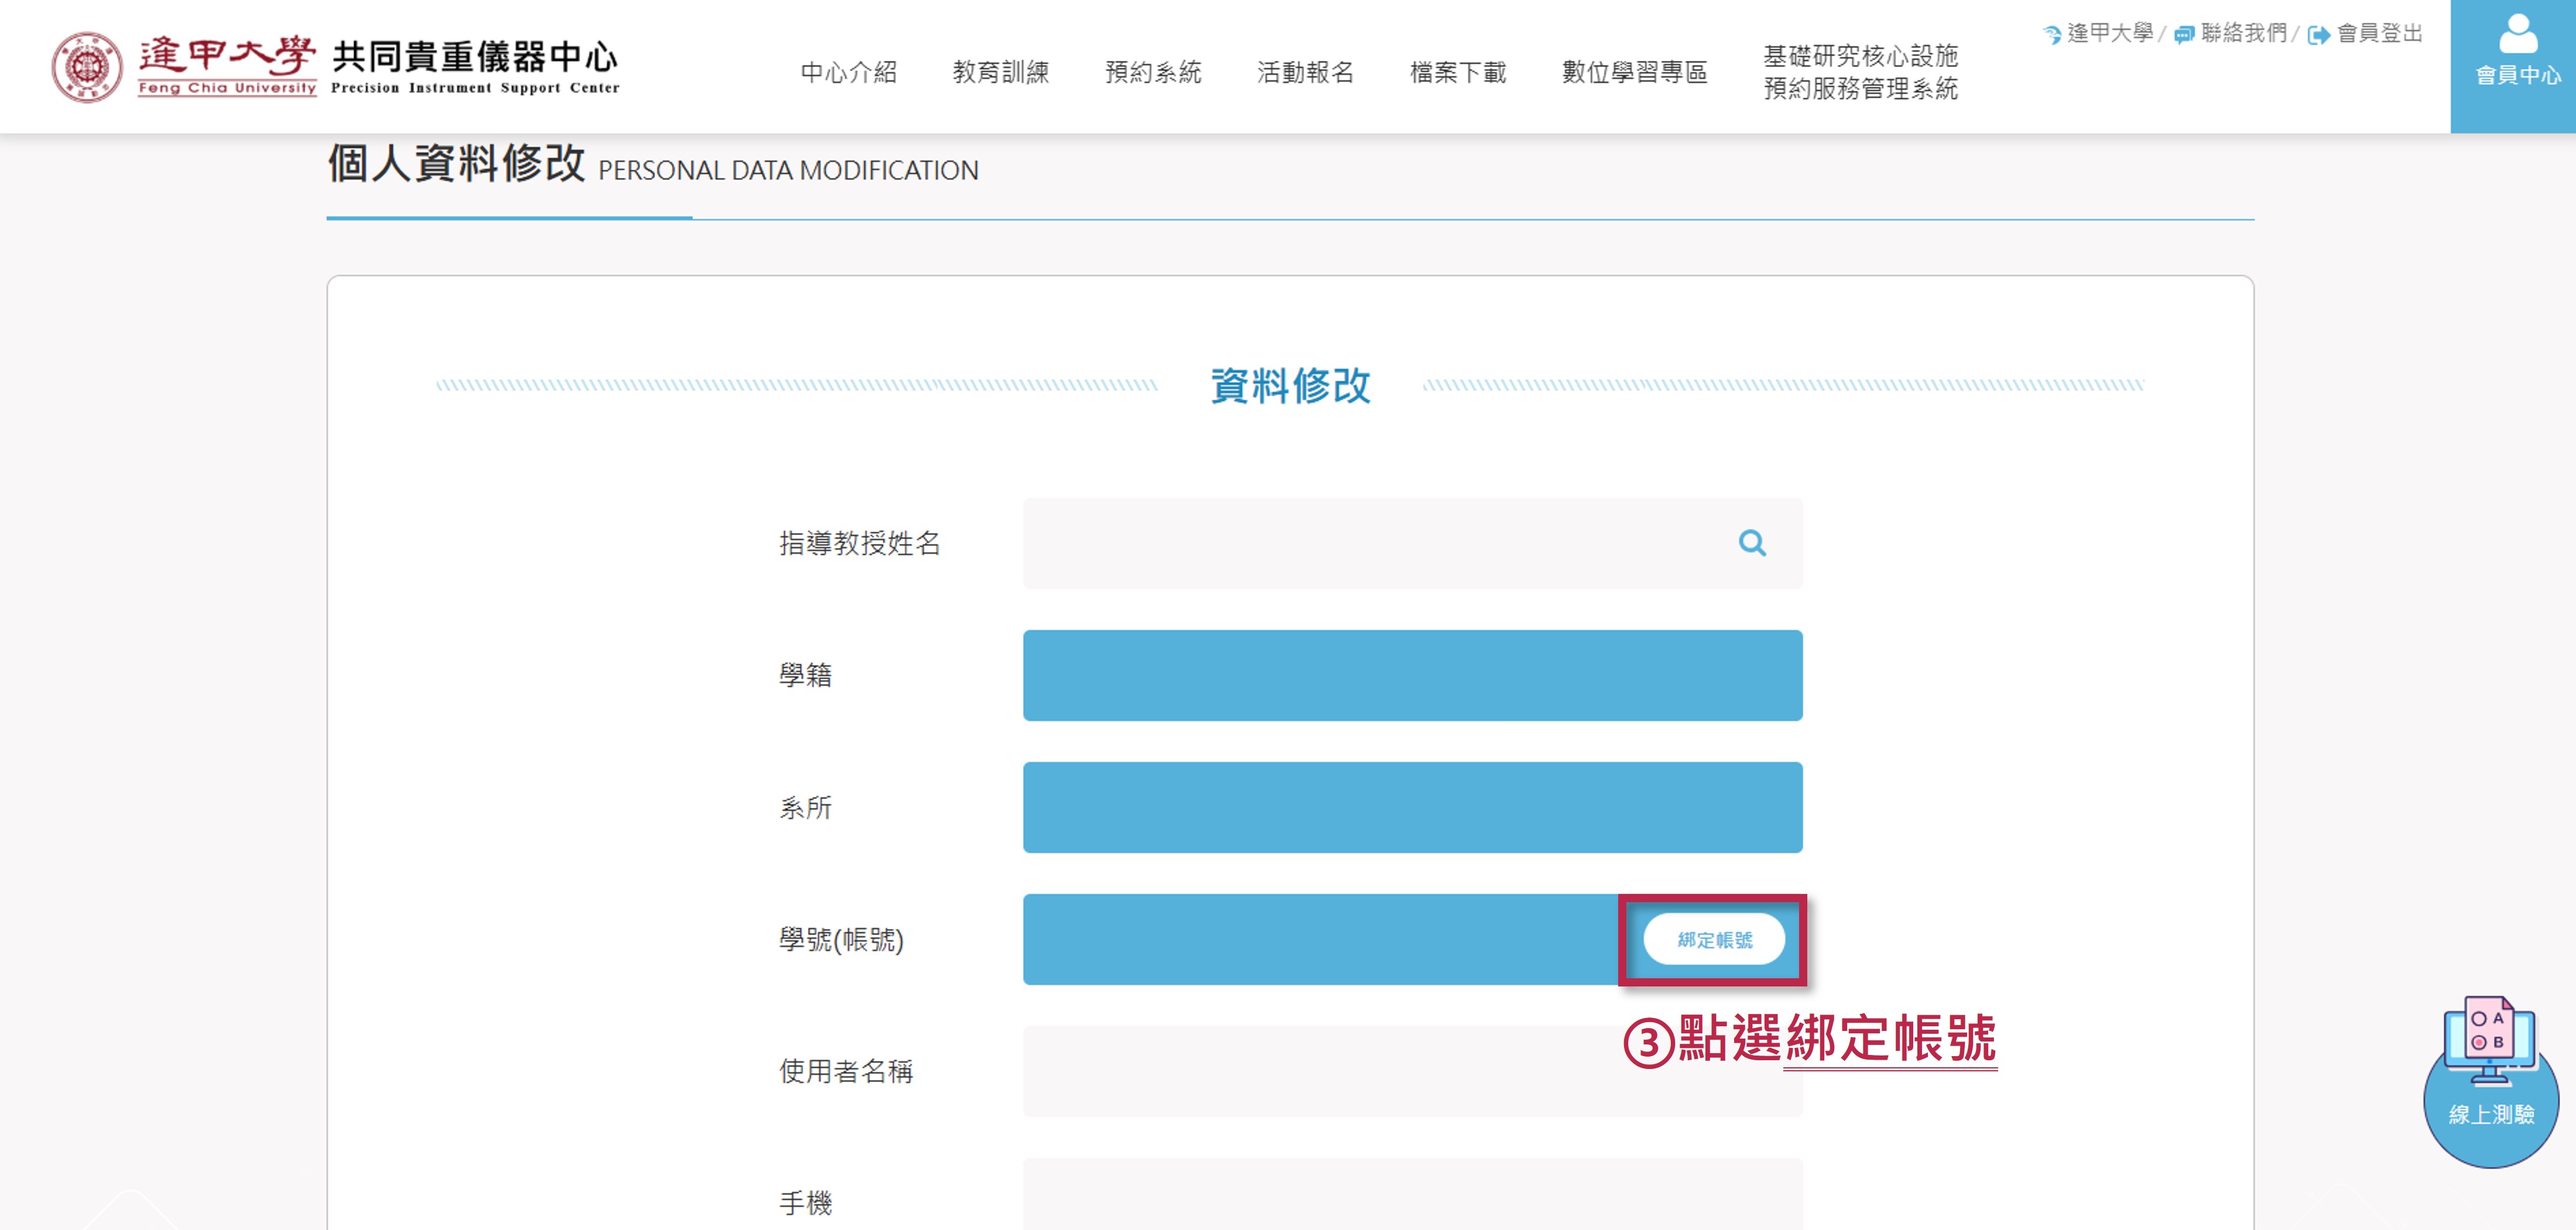This screenshot has height=1230, width=2576.
Task: Select the blue 學籍 field
Action: [x=1412, y=675]
